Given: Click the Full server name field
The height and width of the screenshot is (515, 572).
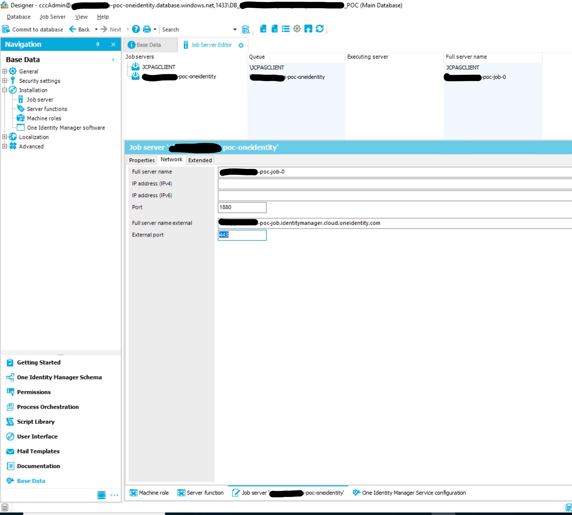Looking at the screenshot, I should [395, 172].
